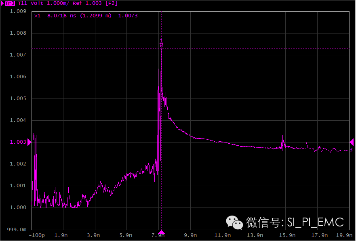Select the highlighted Tr3 trace label
Viewport: 356px width, 241px height.
point(11,3)
